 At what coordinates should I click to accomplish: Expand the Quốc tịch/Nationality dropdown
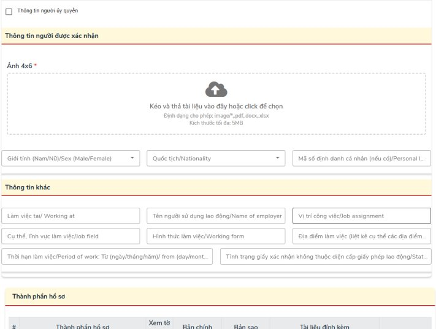[216, 158]
